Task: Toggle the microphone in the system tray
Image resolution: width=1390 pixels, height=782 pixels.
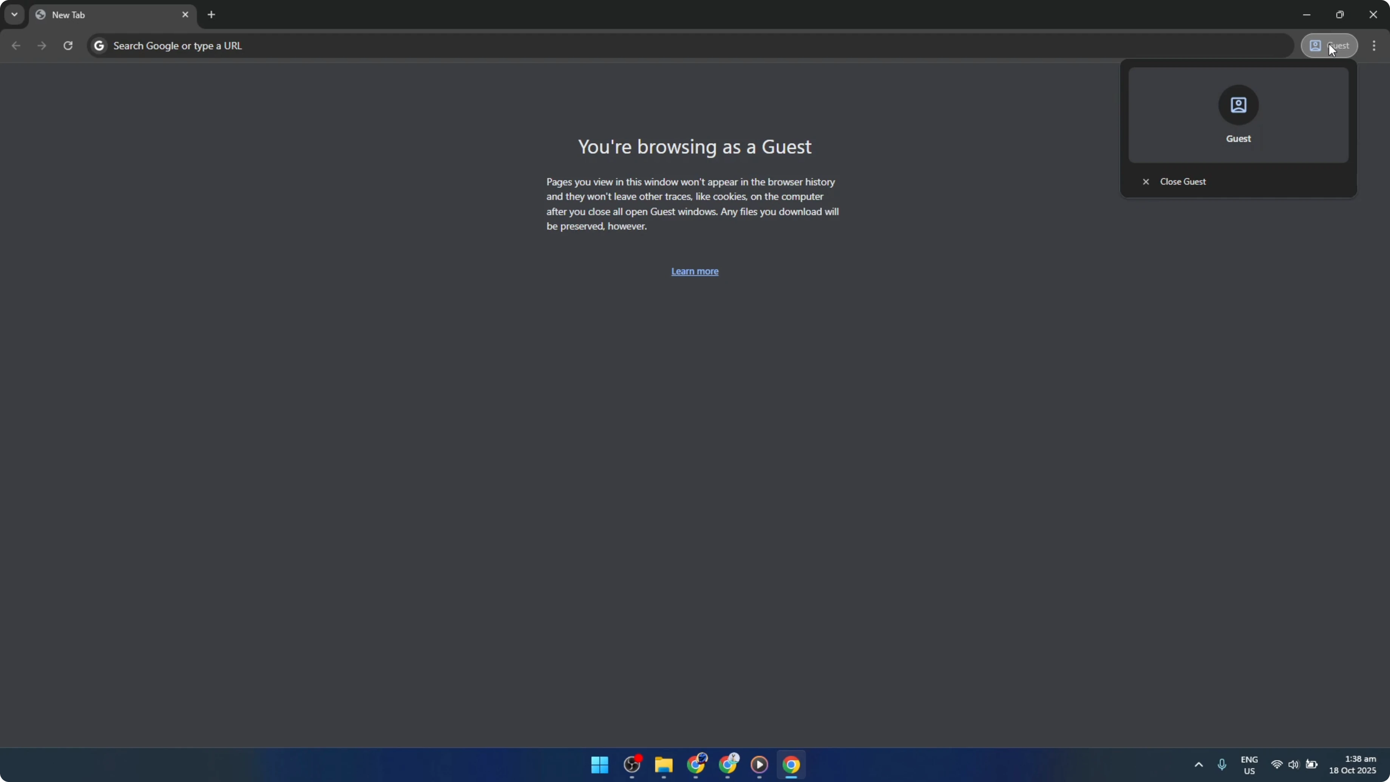Action: point(1222,765)
